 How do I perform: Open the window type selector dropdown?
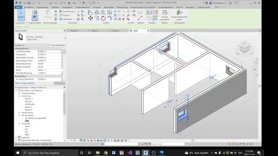click(65, 38)
